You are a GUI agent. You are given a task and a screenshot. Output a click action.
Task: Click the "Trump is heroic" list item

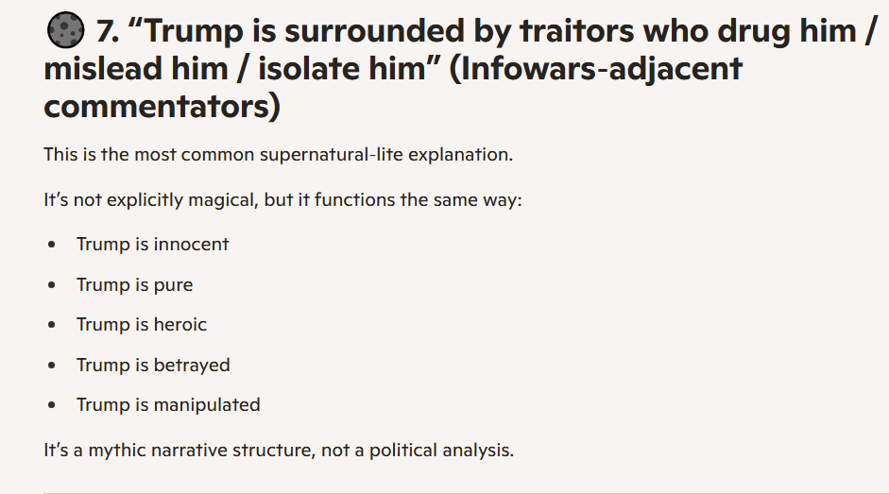click(x=141, y=324)
